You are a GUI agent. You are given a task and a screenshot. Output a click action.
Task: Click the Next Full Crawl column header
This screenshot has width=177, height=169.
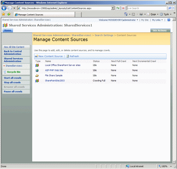tap(119, 61)
